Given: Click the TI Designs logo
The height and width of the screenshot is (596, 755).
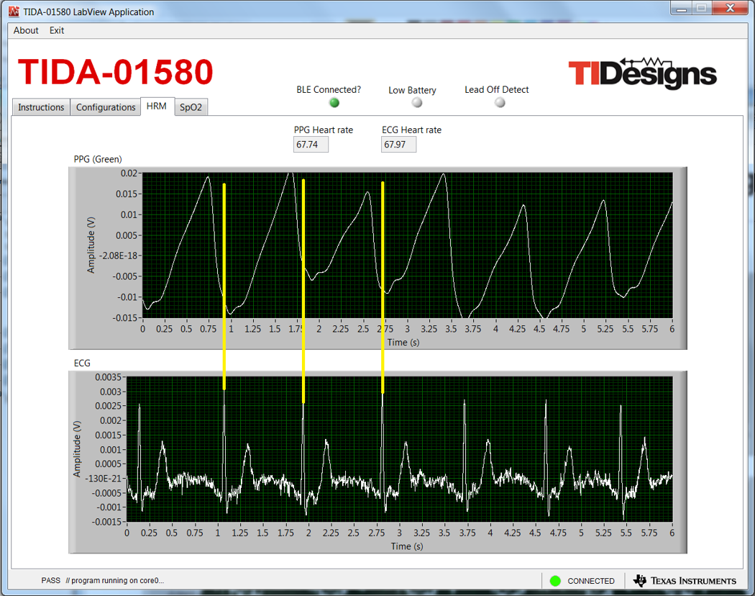Looking at the screenshot, I should (642, 73).
